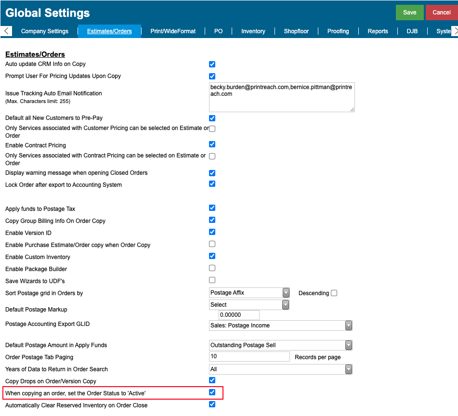Image resolution: width=458 pixels, height=416 pixels.
Task: Open the Sort Postage grid dropdown arrow
Action: [286, 293]
